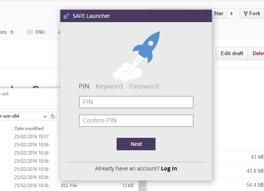Click the 13 KB size cell
The image size is (264, 191).
click(x=128, y=186)
